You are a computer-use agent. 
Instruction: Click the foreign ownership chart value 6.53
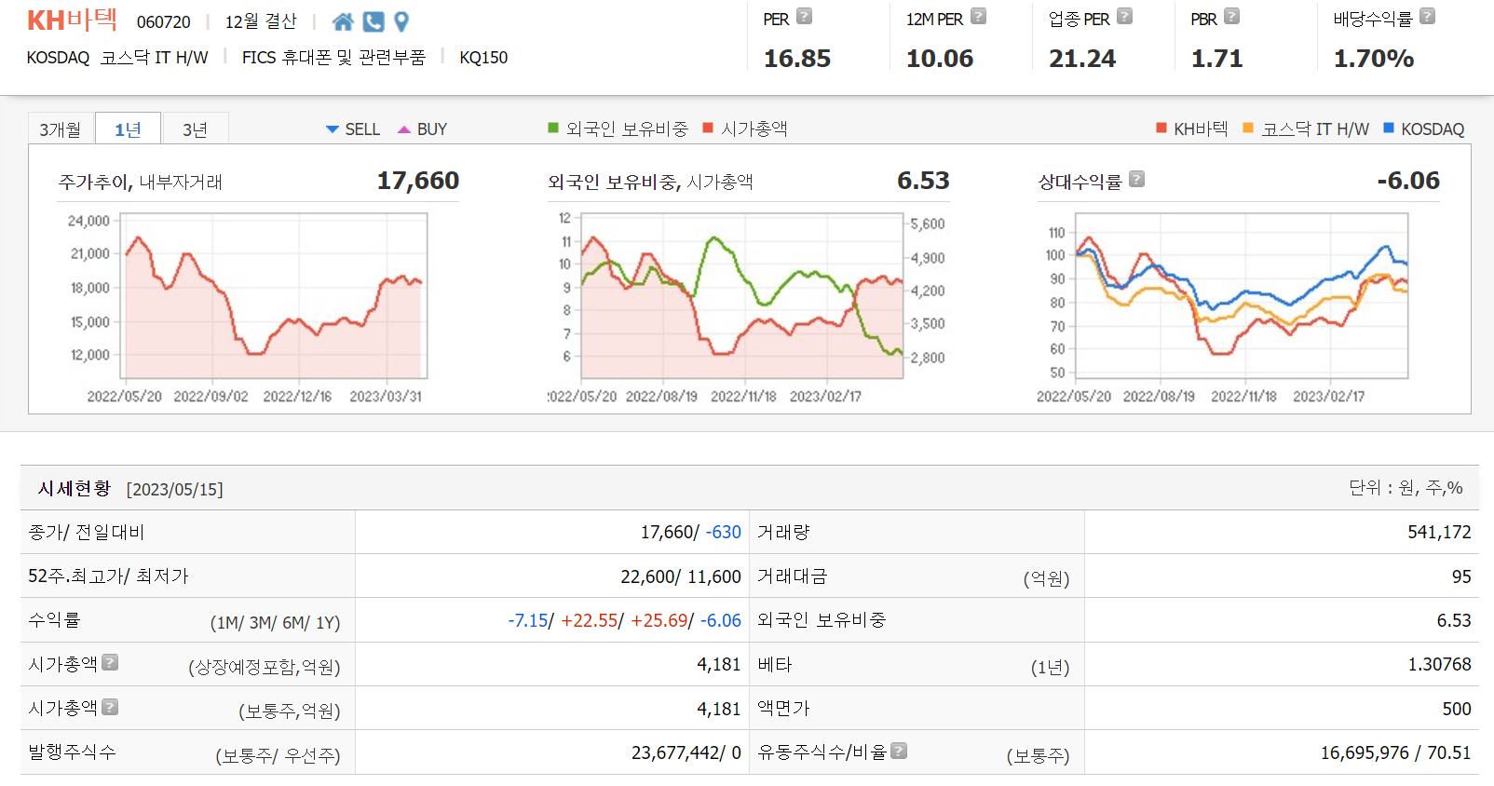pyautogui.click(x=923, y=181)
